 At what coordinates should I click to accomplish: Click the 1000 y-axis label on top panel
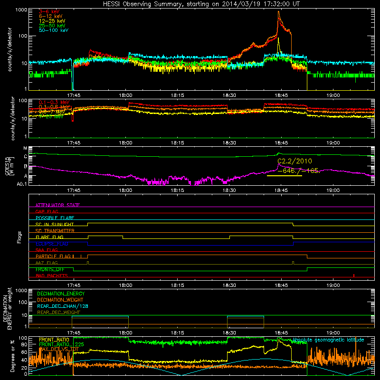coord(21,10)
